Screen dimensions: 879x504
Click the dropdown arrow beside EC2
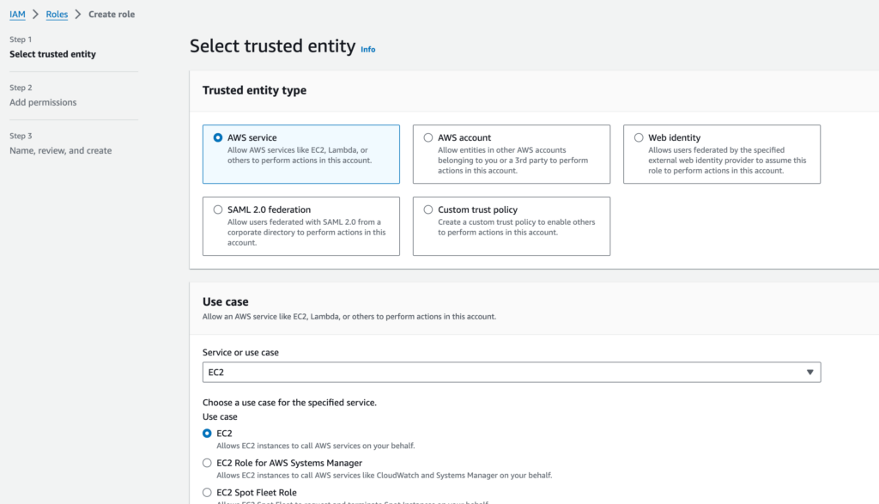tap(809, 373)
